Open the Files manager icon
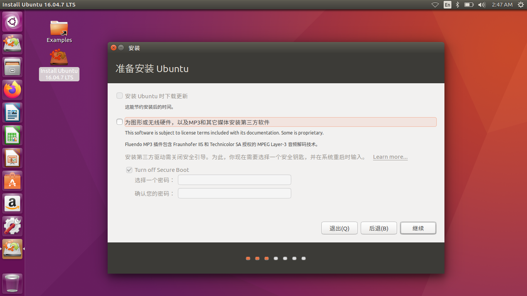Image resolution: width=527 pixels, height=296 pixels. (12, 67)
